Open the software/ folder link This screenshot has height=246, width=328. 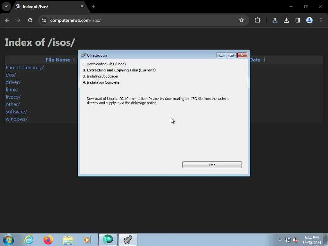(16, 112)
